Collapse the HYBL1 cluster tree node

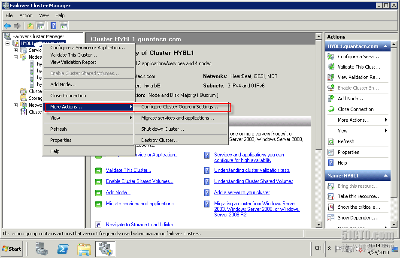[x=8, y=43]
